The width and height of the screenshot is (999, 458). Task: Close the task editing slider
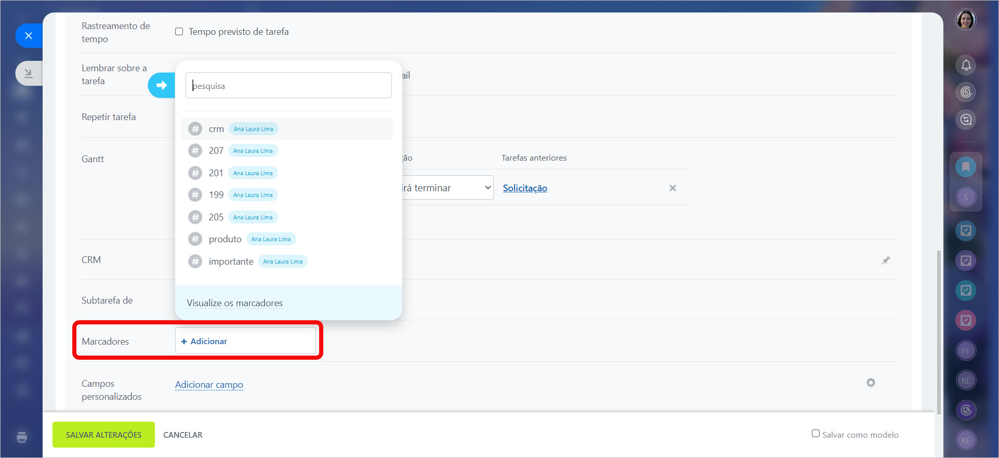[x=29, y=35]
